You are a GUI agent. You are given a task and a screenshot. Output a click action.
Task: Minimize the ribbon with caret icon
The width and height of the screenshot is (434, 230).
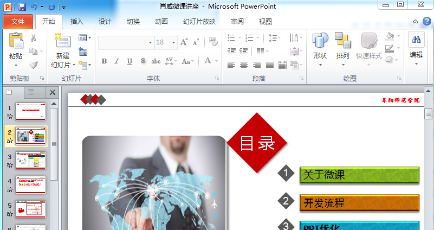pos(415,22)
